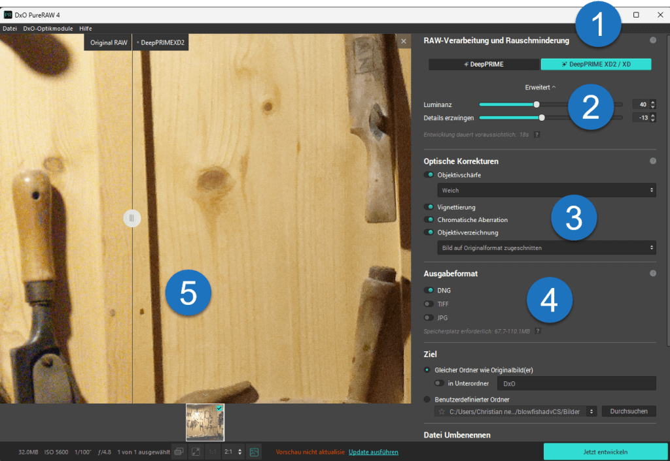Collapse the Erweitert advanced settings
This screenshot has width=670, height=461.
click(540, 87)
